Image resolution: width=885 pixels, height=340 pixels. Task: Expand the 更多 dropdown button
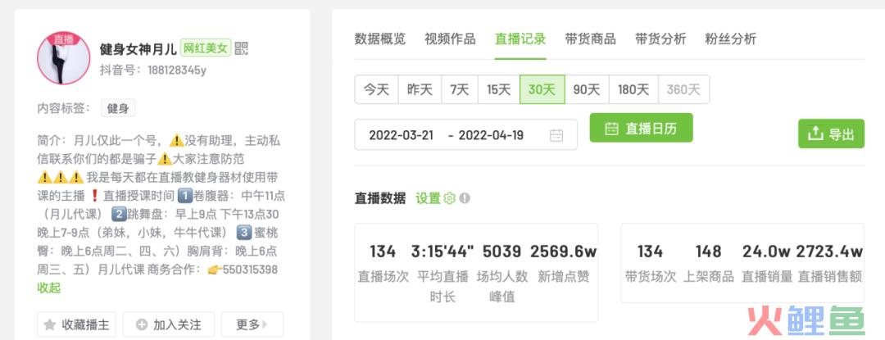pyautogui.click(x=252, y=324)
